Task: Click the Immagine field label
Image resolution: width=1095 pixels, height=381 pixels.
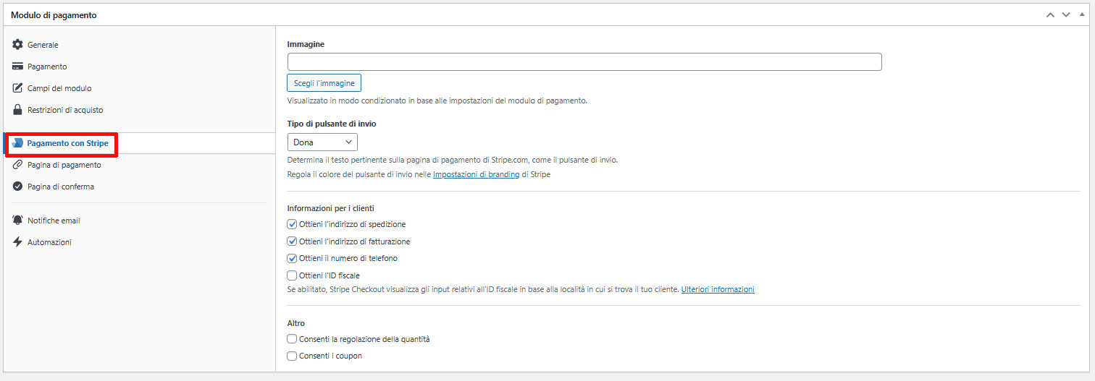Action: point(306,44)
